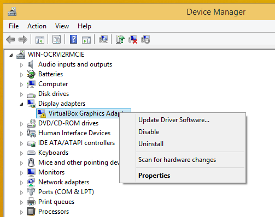Click the WIN-OCRVI2RMCIE computer icon
This screenshot has width=275, height=217.
click(x=21, y=55)
